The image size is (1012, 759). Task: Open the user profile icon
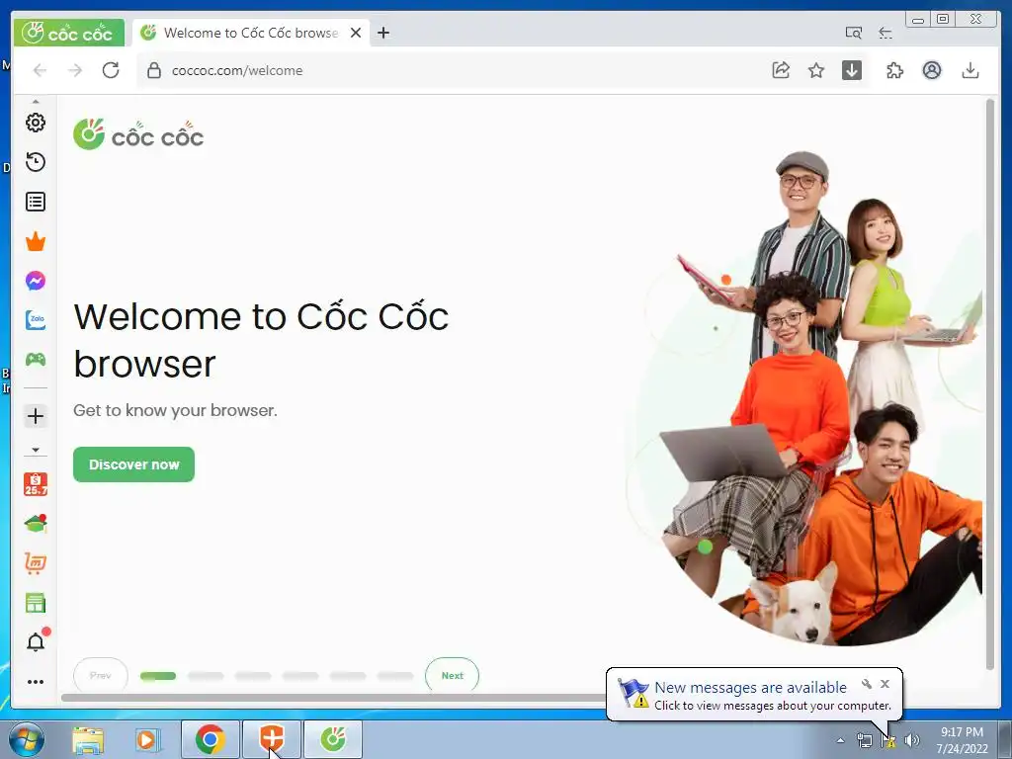tap(931, 70)
